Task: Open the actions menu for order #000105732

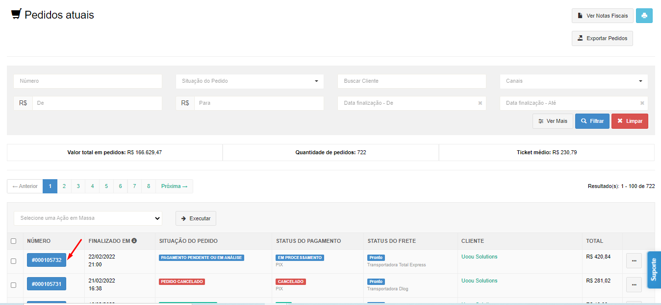Action: (x=634, y=261)
